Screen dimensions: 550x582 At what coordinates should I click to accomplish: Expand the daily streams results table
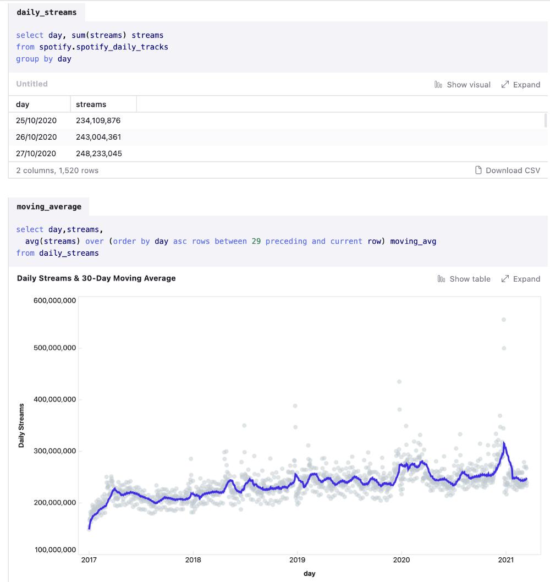tap(521, 85)
